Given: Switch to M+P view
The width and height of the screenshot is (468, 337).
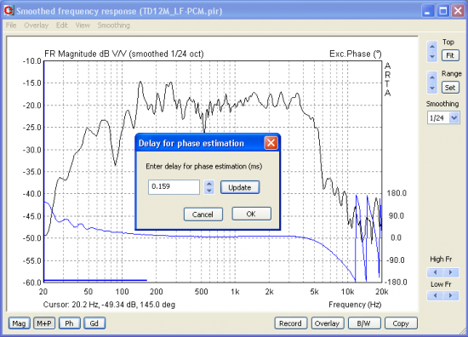Looking at the screenshot, I should click(44, 323).
